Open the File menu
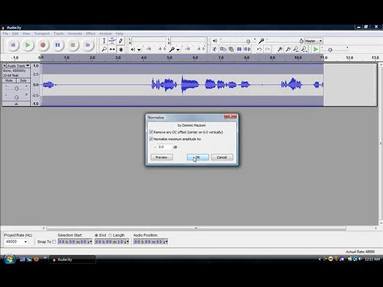 point(5,33)
